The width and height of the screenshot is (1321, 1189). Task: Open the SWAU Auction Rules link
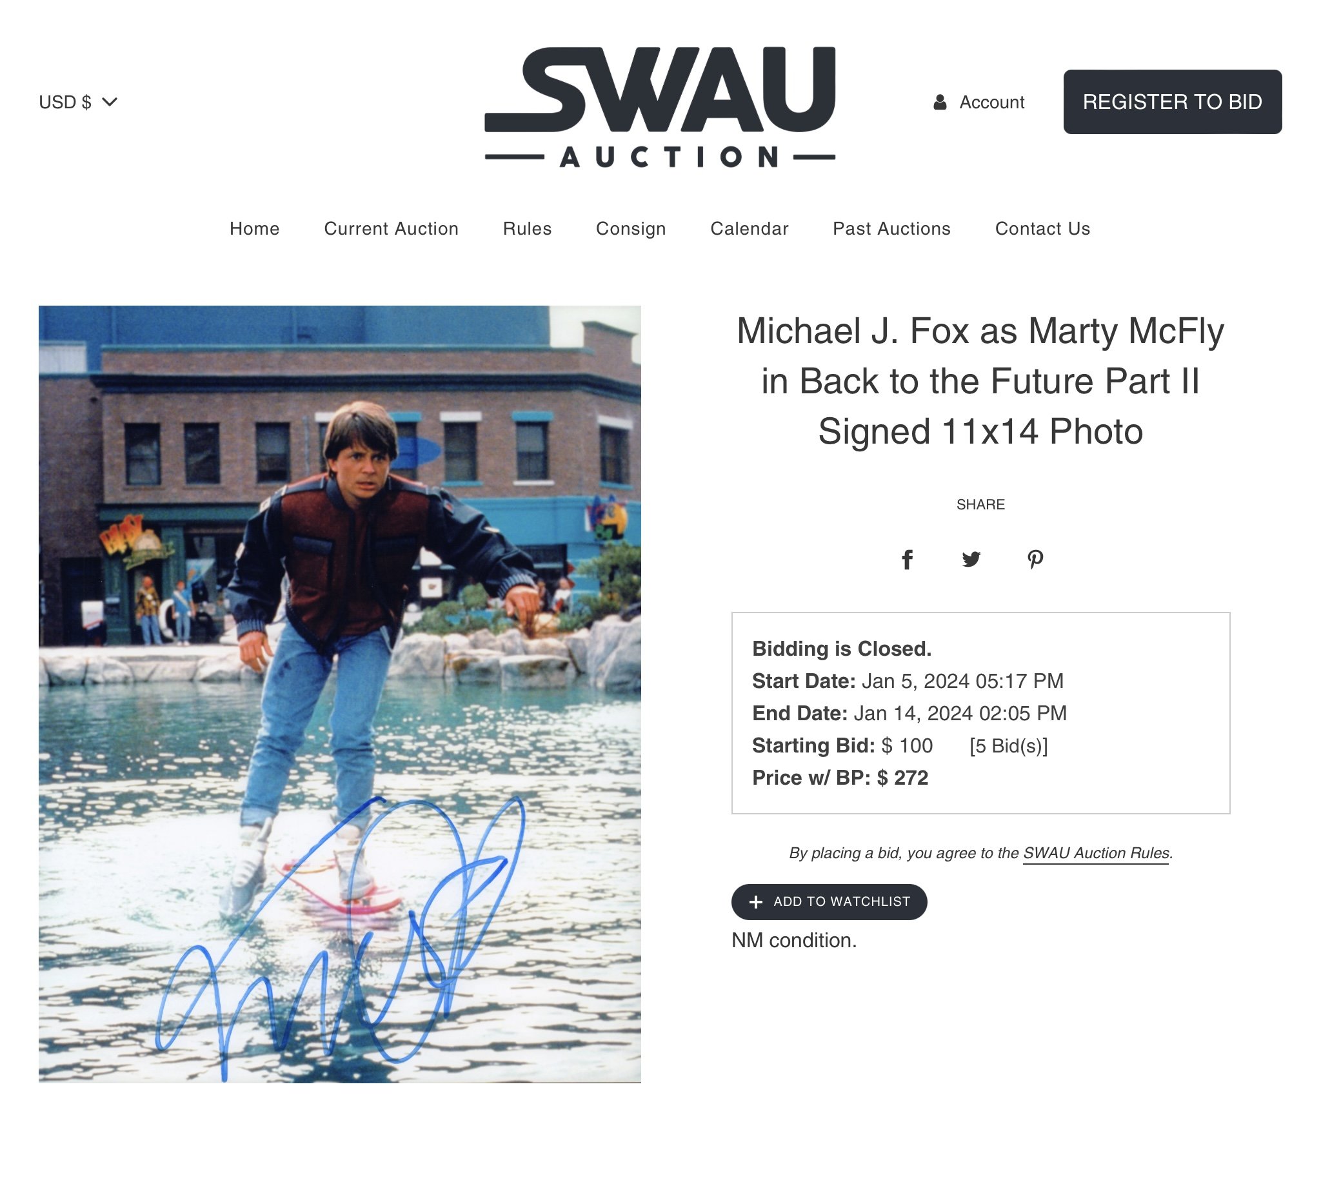(x=1095, y=853)
